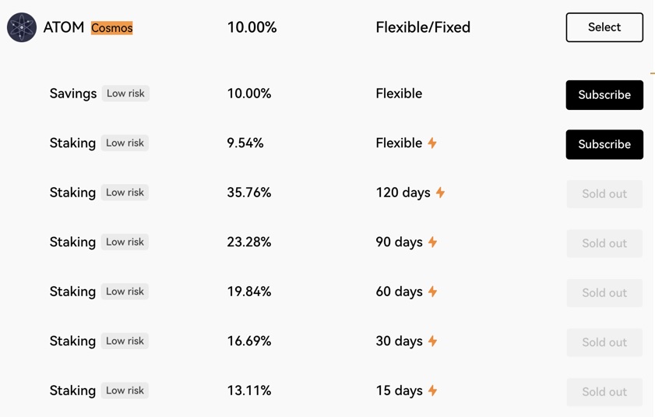Viewport: 655px width, 417px height.
Task: Click Sold out button for 15 days staking
Action: (x=604, y=392)
